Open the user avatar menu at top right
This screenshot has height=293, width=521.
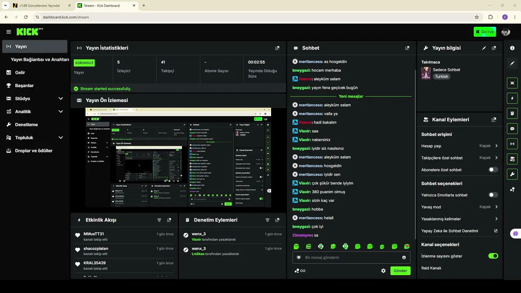[506, 32]
